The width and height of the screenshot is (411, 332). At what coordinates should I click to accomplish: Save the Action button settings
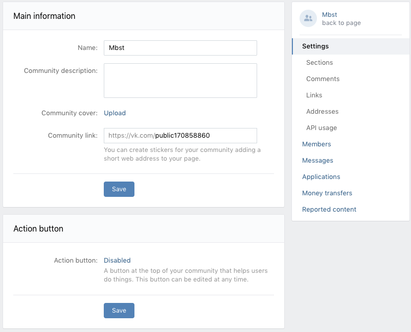119,311
